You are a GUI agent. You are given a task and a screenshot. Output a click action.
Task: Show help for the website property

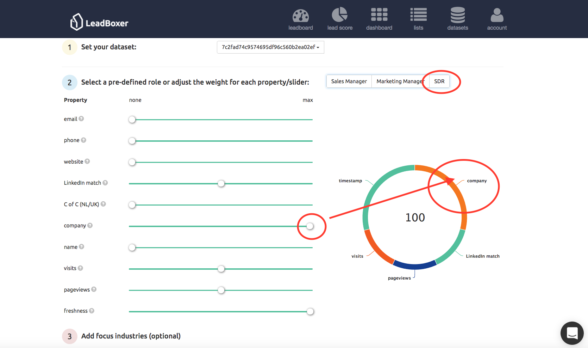coord(87,161)
